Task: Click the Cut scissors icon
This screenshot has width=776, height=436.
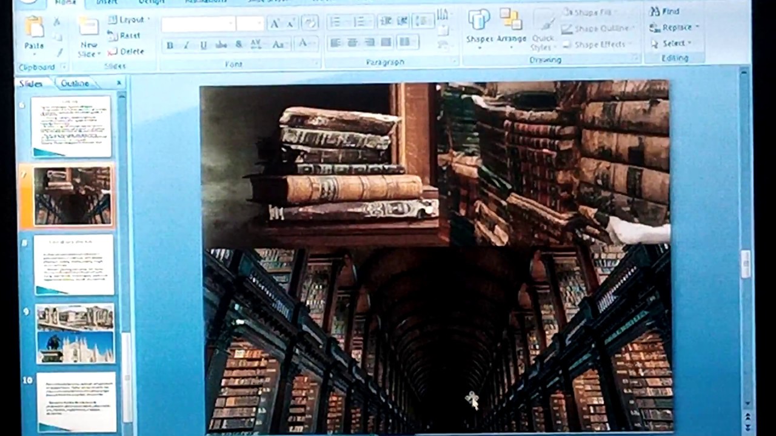Action: (x=58, y=21)
